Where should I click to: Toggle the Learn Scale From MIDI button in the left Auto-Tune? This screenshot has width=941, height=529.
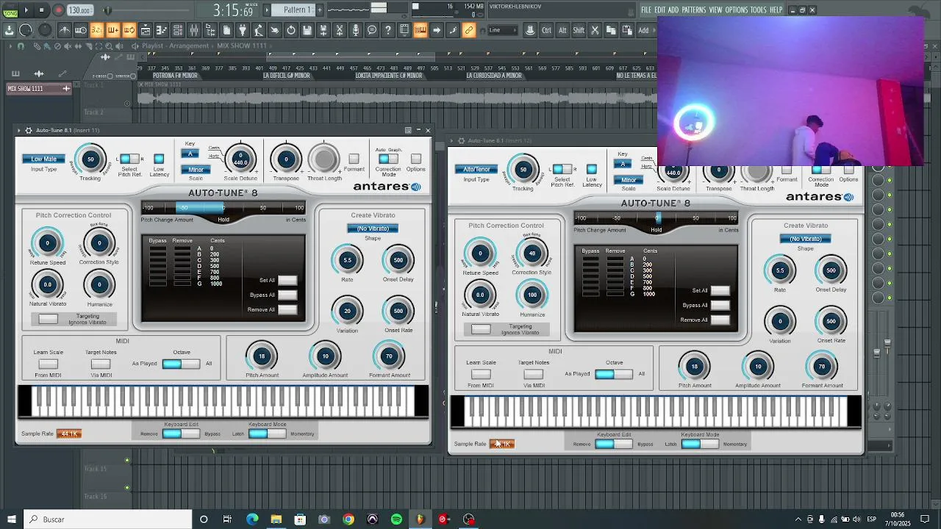coord(48,364)
